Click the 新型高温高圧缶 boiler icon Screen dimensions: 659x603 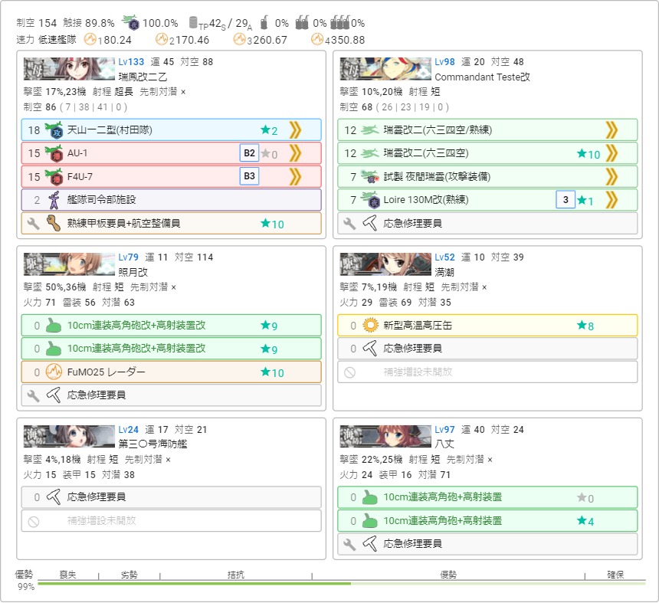click(370, 326)
